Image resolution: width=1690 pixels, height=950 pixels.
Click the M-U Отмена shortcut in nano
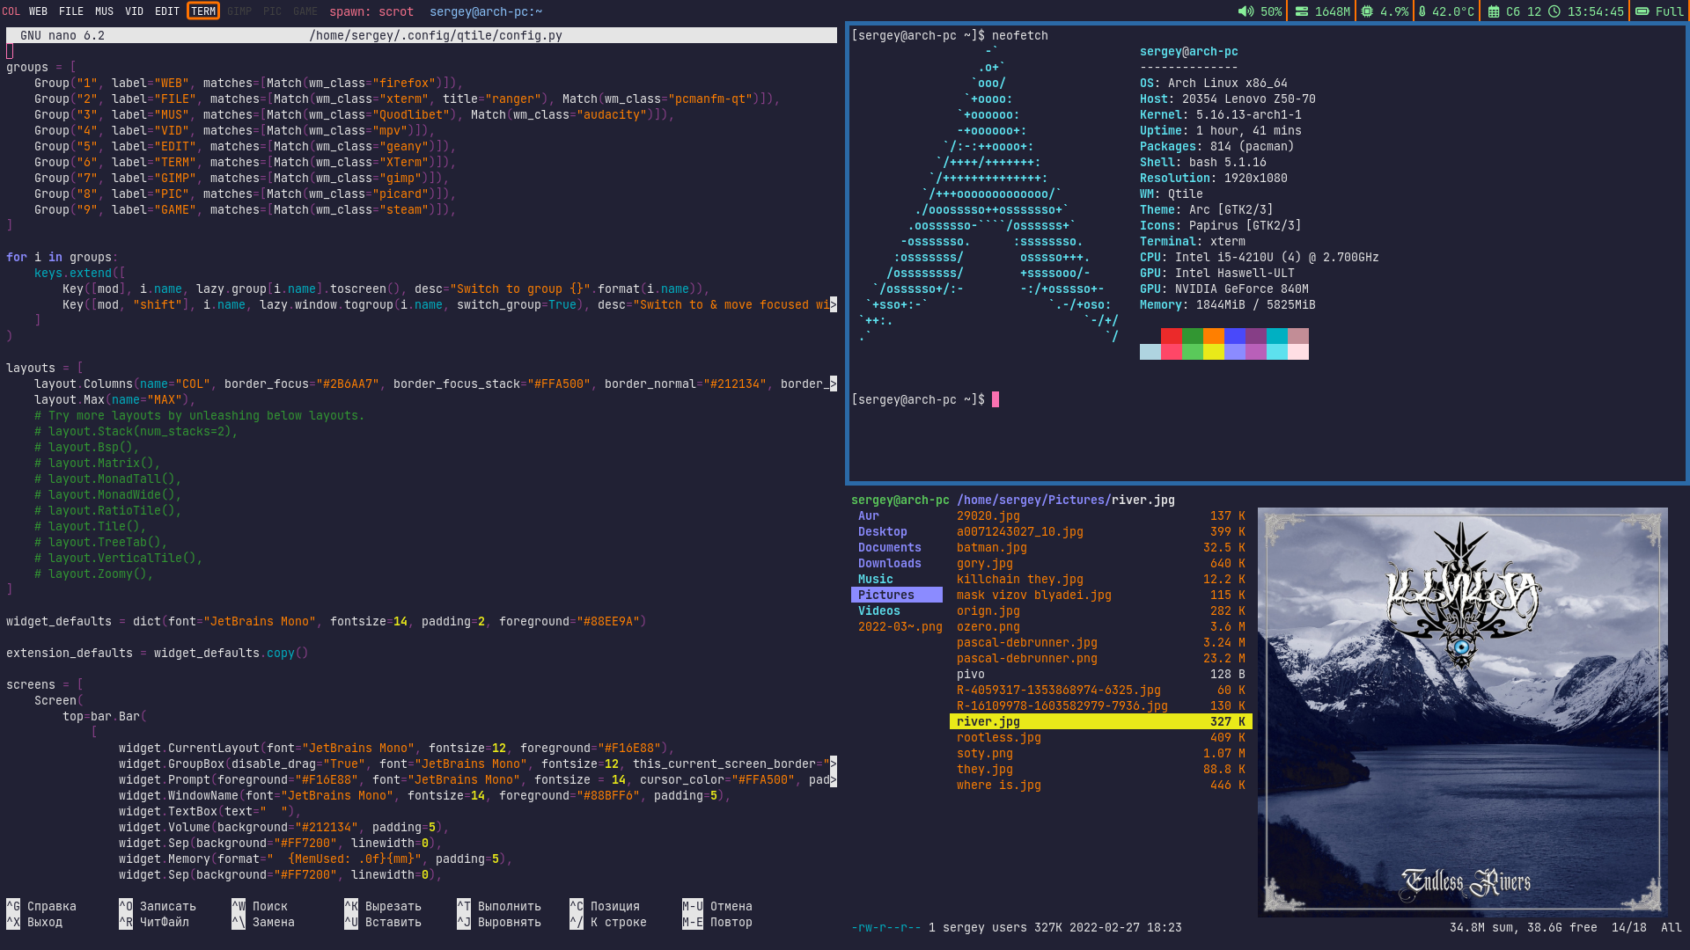tap(717, 906)
